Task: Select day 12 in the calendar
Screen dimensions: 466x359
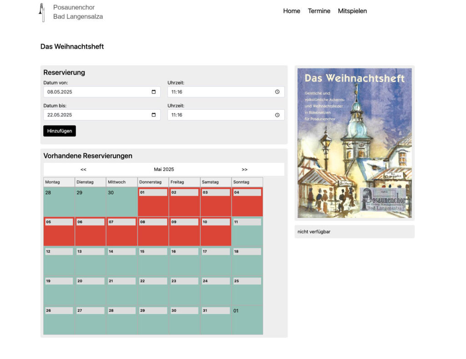Action: click(x=59, y=261)
